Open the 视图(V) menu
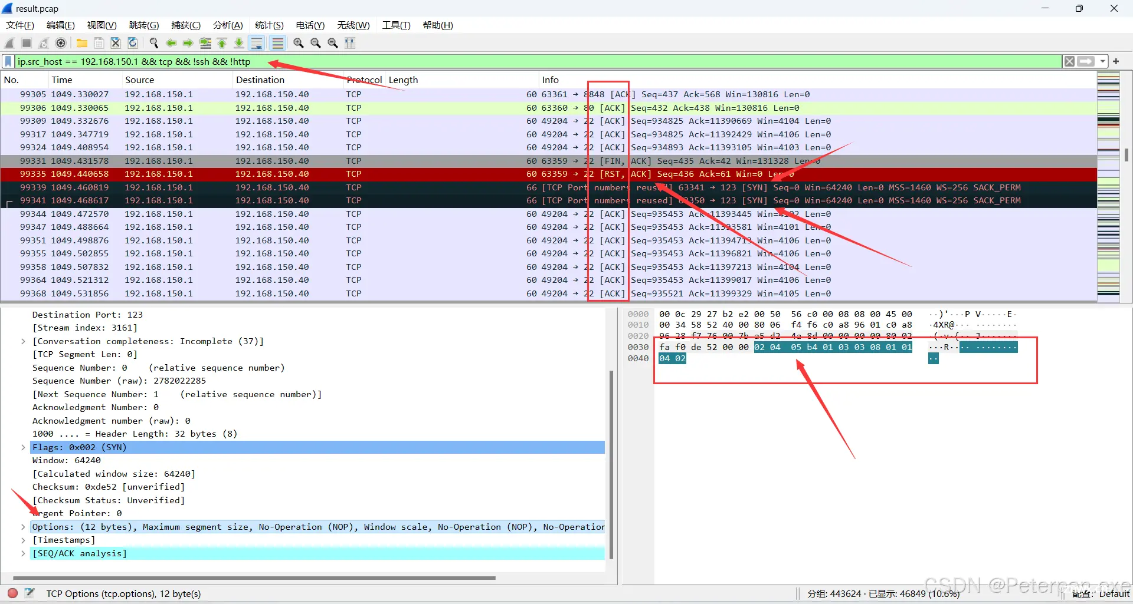This screenshot has width=1133, height=604. pyautogui.click(x=101, y=25)
